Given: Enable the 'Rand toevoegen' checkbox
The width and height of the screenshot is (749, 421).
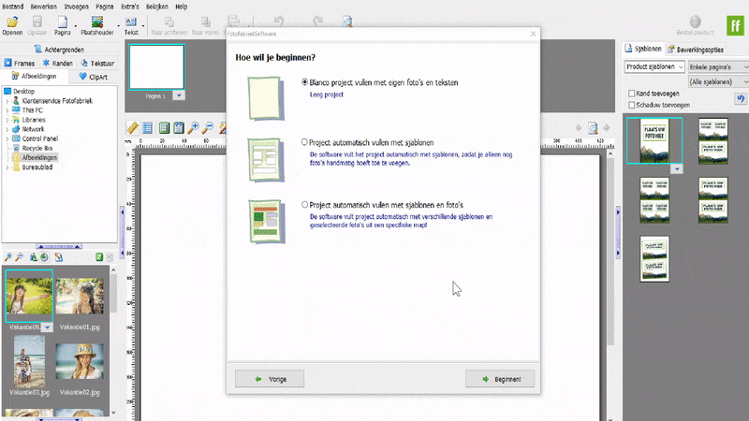Looking at the screenshot, I should click(x=630, y=94).
